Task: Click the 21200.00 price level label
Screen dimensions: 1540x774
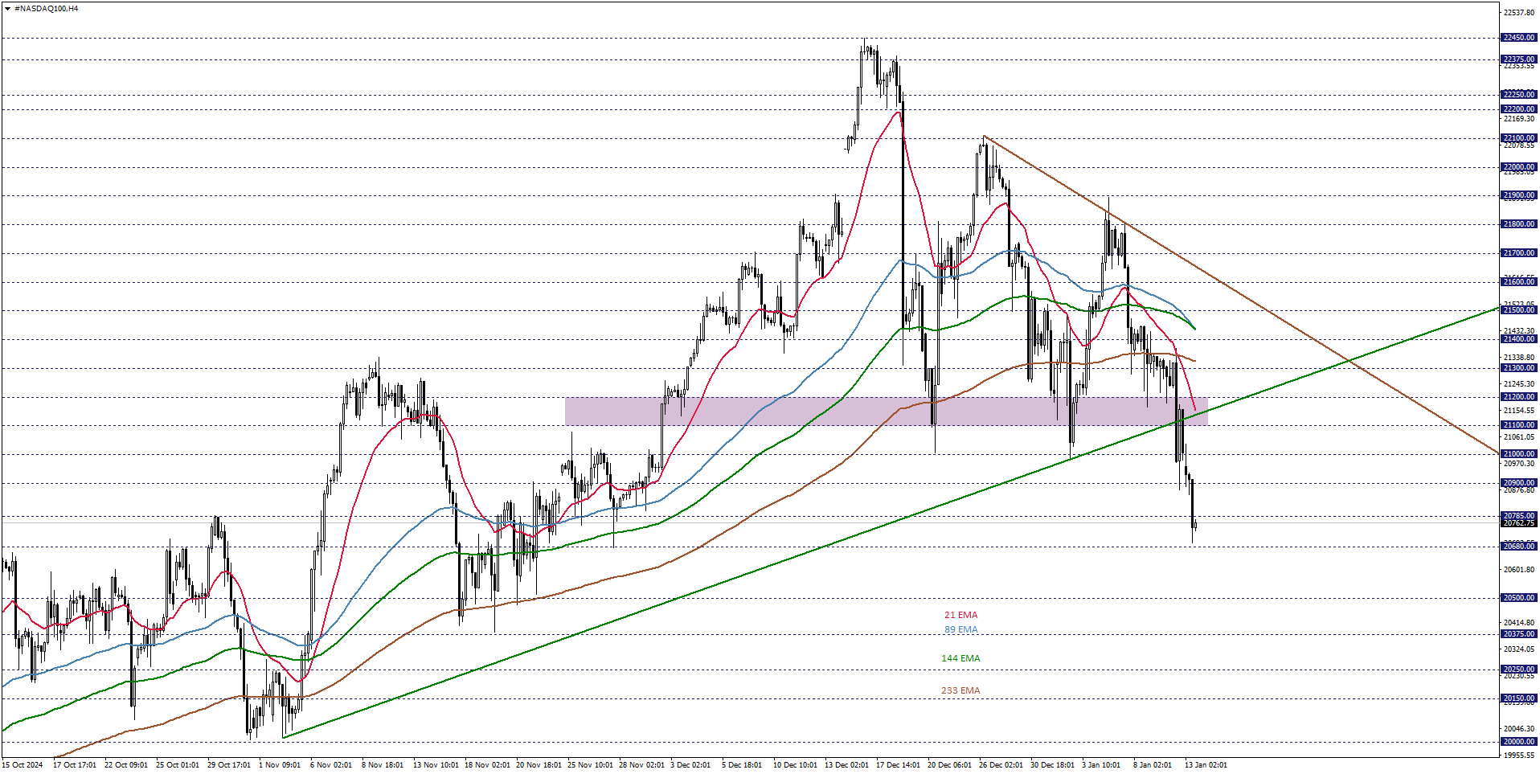Action: (1518, 397)
